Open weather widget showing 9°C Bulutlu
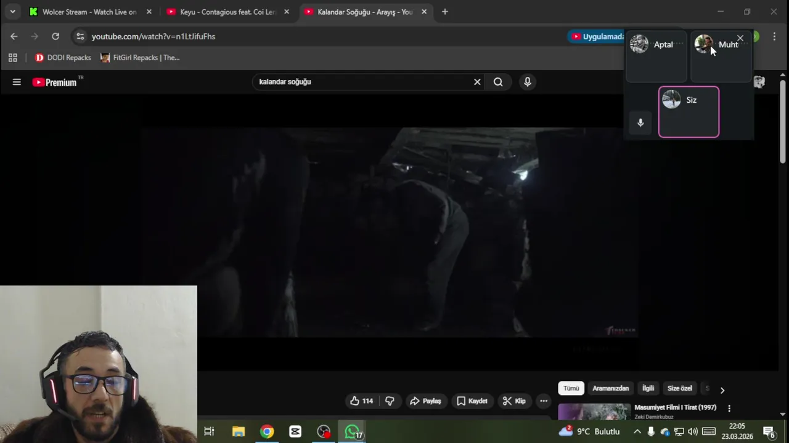 click(x=589, y=431)
